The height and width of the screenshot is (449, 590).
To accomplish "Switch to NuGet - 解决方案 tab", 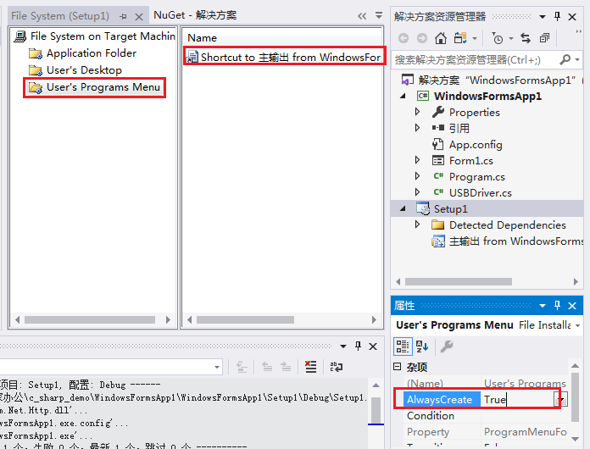I will click(x=195, y=15).
